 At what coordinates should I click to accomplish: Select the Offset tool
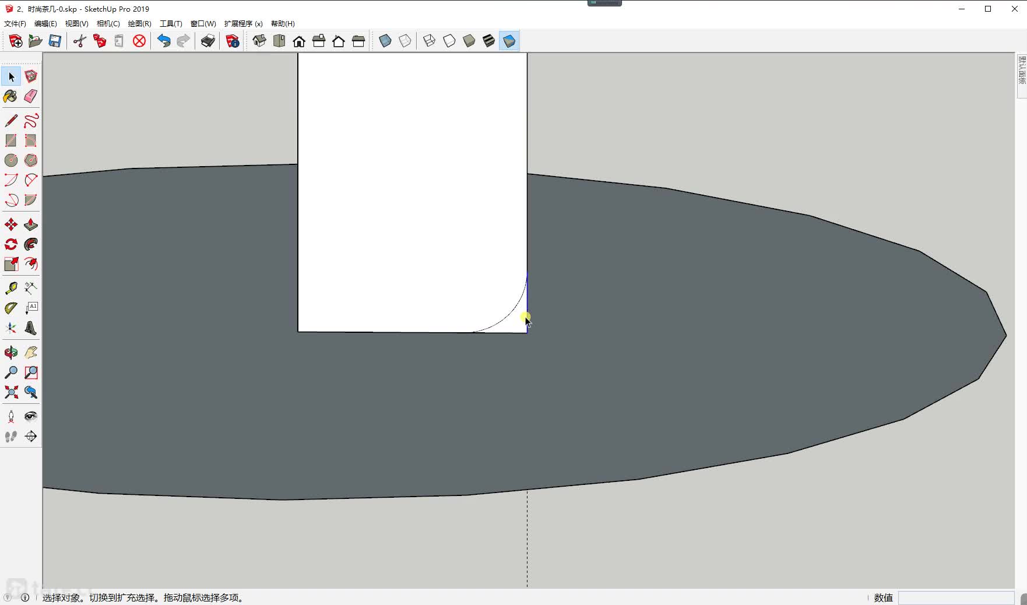point(31,264)
